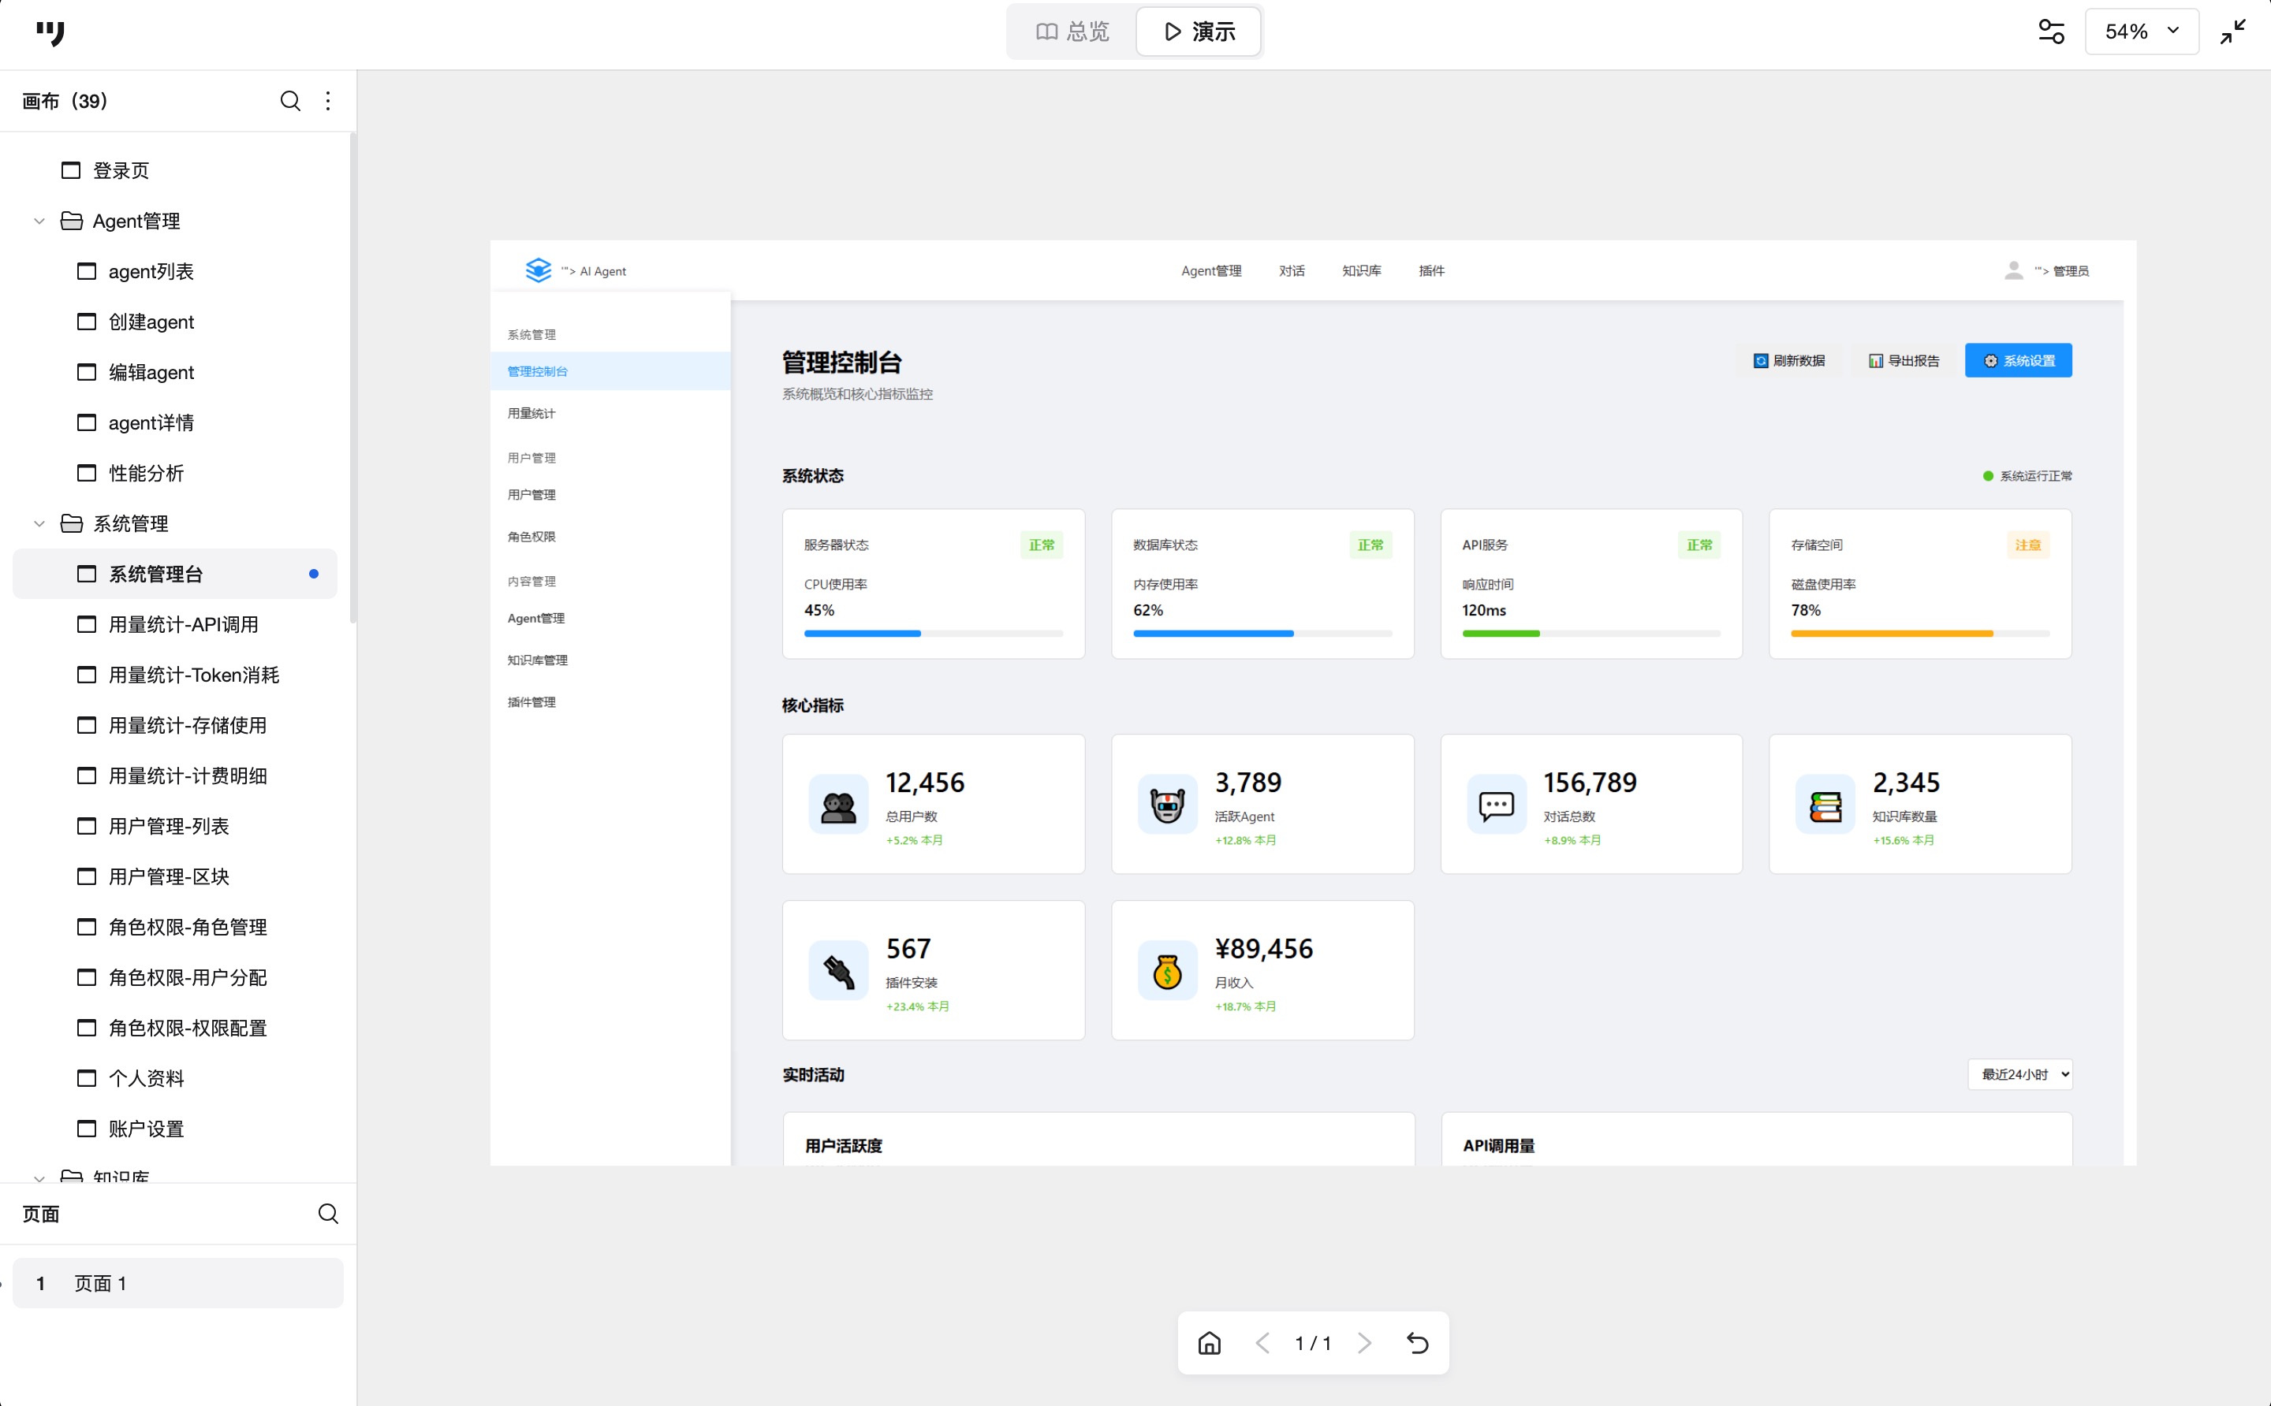Collapse the 系统管理 folder chevron

pos(39,523)
